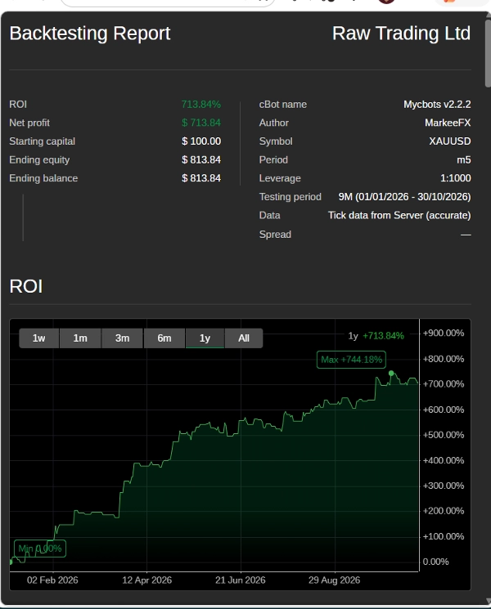Click the Max +744.18% chart marker
The width and height of the screenshot is (491, 609).
click(x=351, y=360)
